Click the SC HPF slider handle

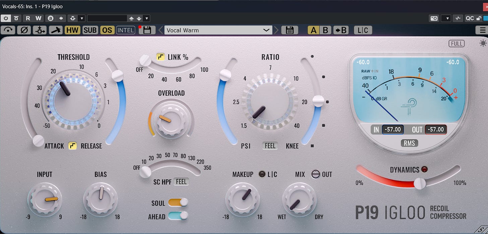click(145, 172)
